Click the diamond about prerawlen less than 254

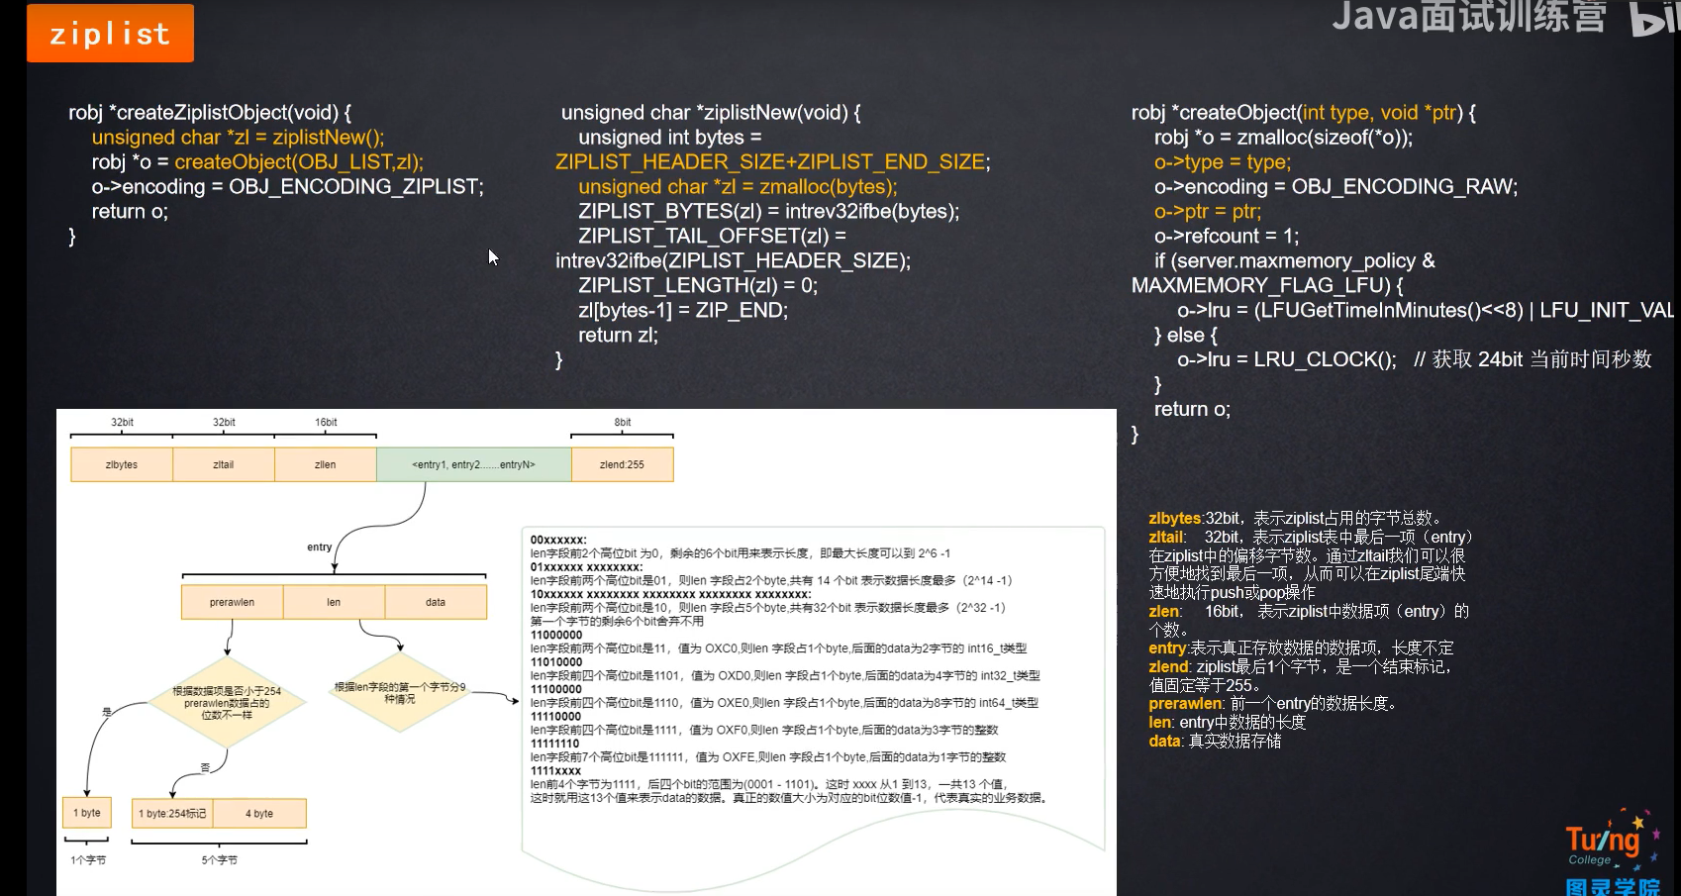230,701
